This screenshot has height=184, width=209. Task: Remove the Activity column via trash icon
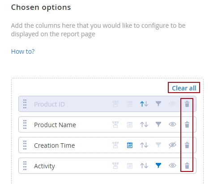tap(187, 166)
